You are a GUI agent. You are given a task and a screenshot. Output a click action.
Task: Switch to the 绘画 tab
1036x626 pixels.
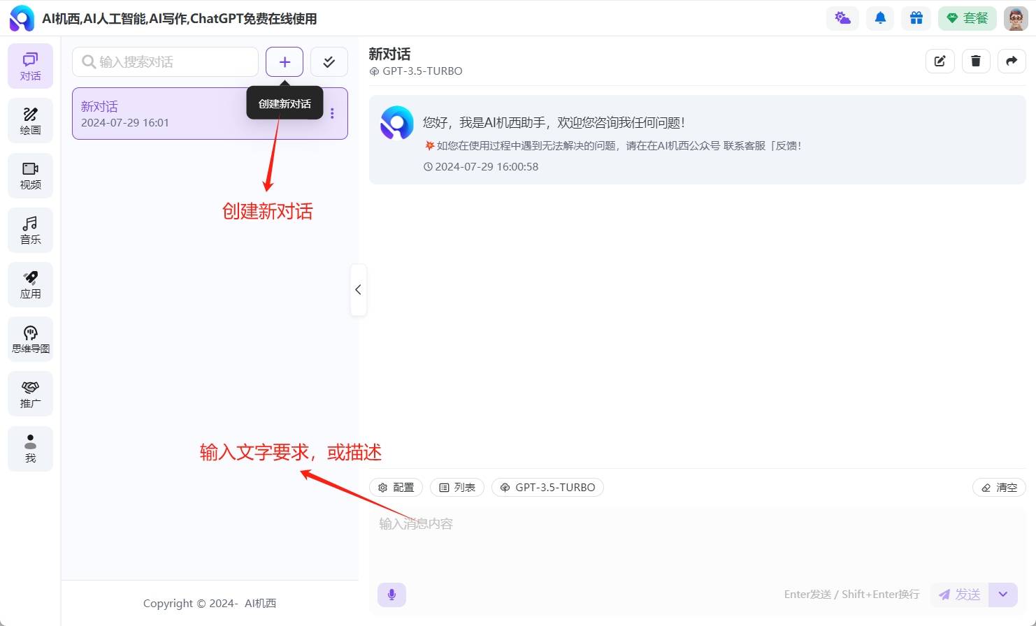click(30, 121)
